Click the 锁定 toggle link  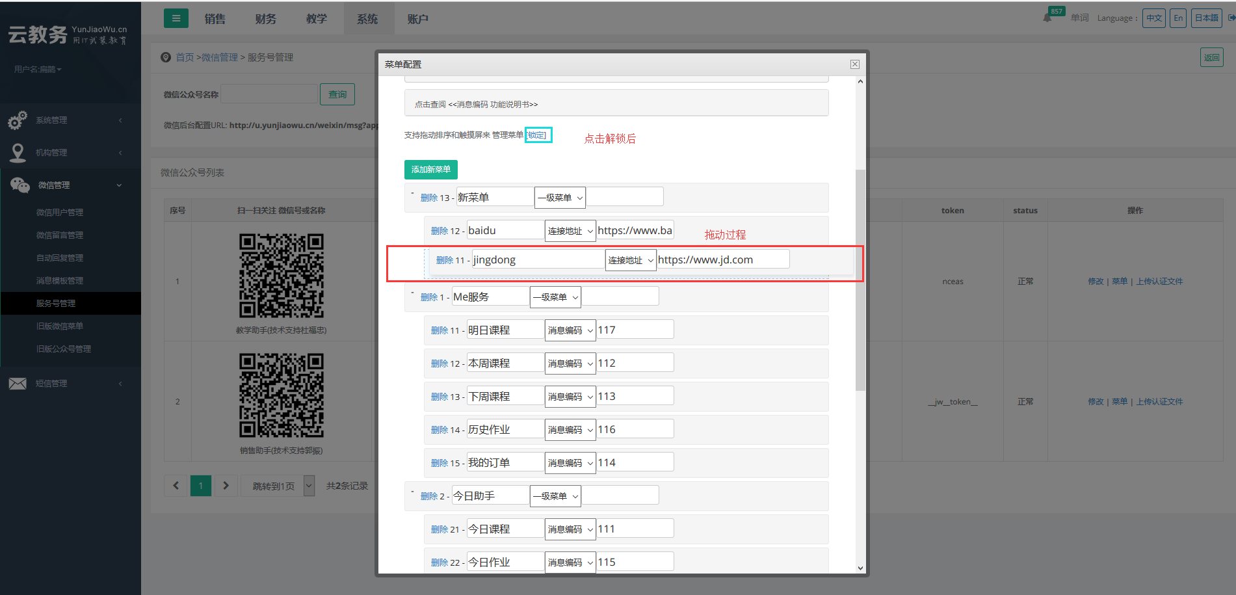[x=537, y=135]
